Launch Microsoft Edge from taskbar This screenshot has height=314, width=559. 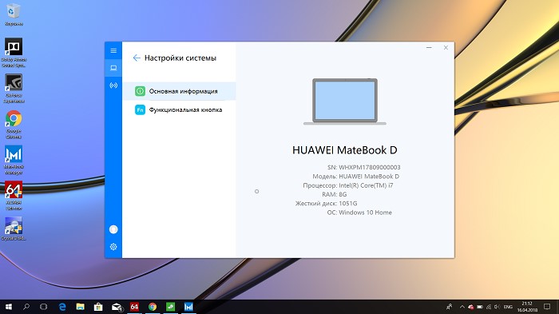coord(62,307)
